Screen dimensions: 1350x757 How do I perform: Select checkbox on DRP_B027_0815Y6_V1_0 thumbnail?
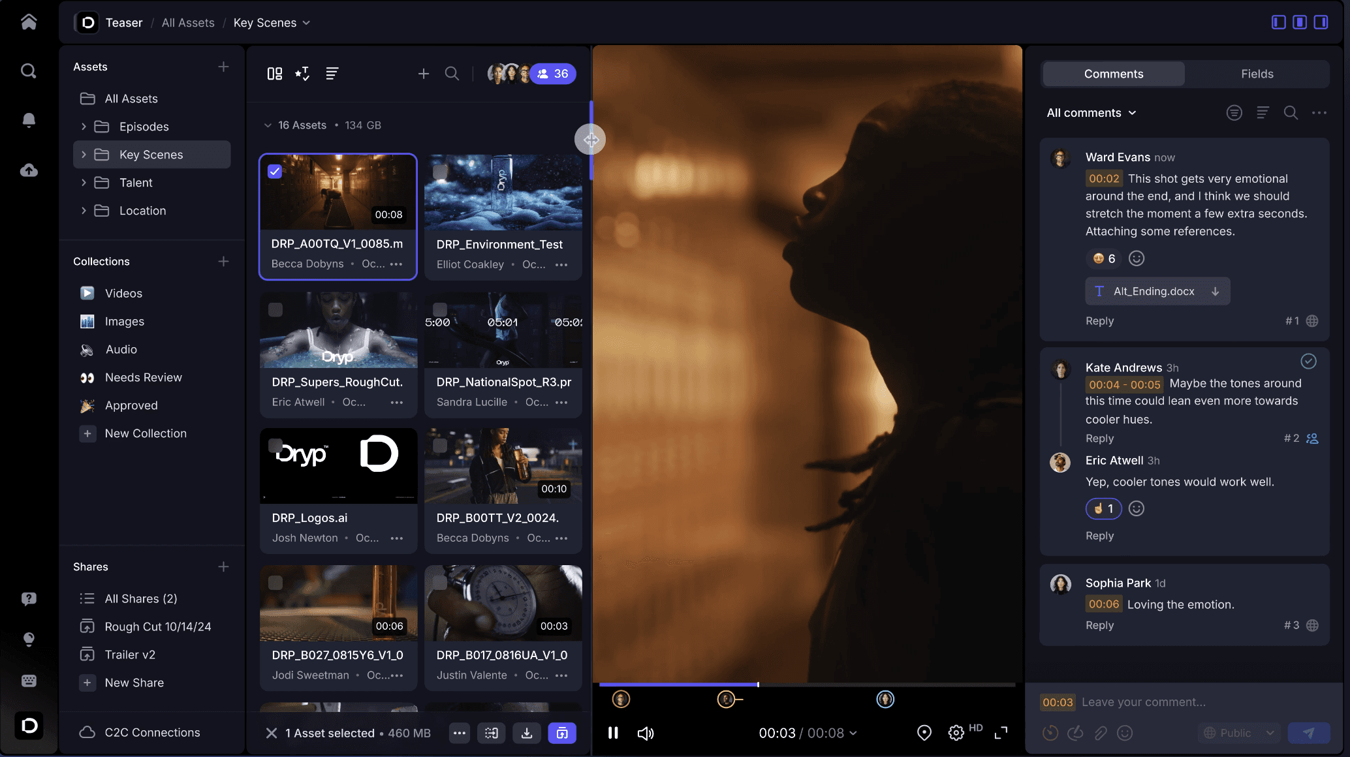tap(275, 583)
